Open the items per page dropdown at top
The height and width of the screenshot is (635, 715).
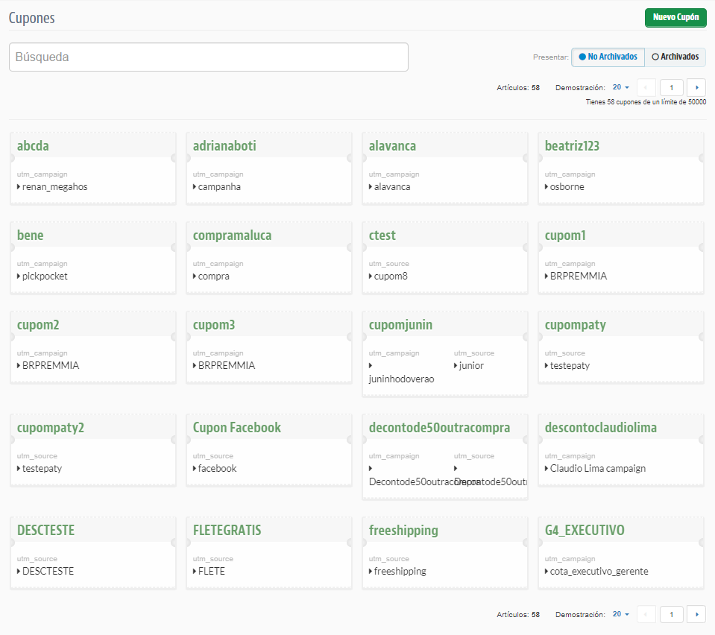[619, 87]
